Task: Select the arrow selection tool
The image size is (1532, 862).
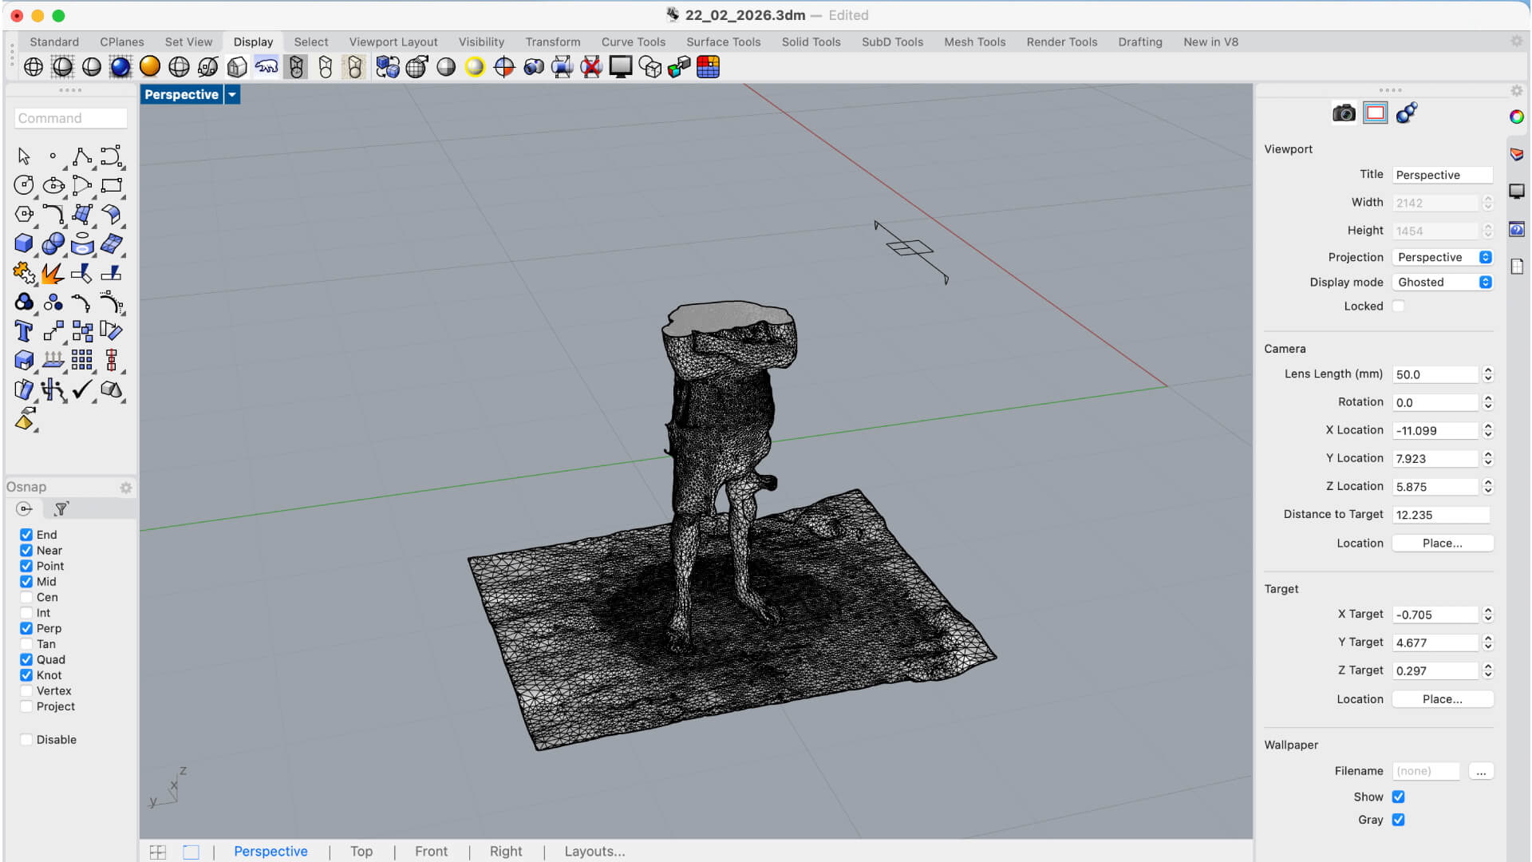Action: pos(23,156)
